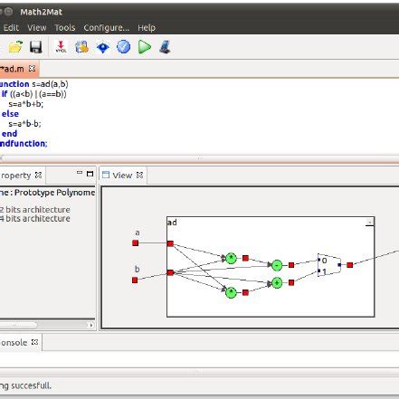Screen dimensions: 399x399
Task: Close the ad.m editor tab
Action: [32, 69]
